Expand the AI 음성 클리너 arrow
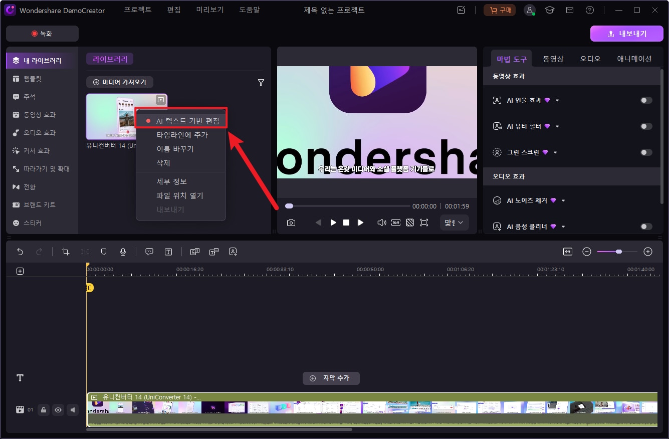The height and width of the screenshot is (439, 669). pyautogui.click(x=563, y=227)
